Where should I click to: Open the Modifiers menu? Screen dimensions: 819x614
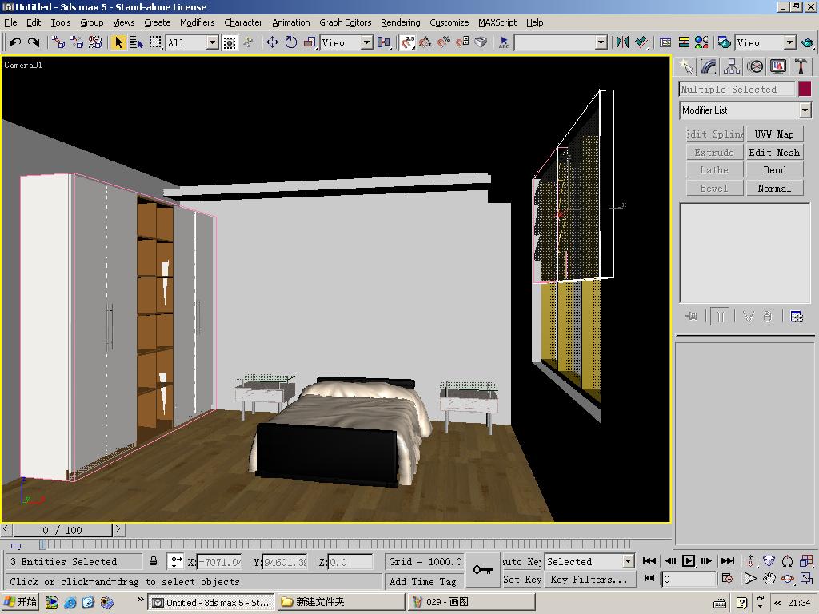[x=197, y=22]
